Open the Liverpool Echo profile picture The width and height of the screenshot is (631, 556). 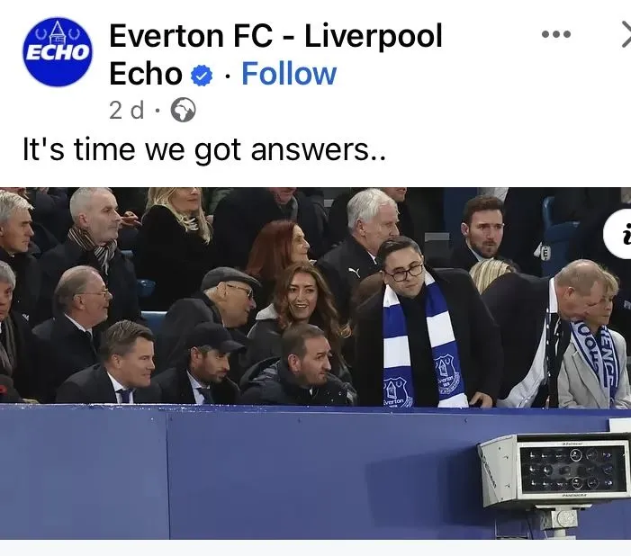(58, 51)
